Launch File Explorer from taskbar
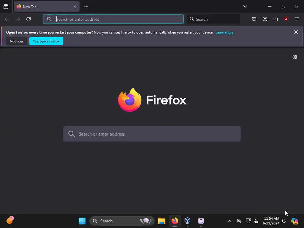Screen dimensions: 304x228 [x=162, y=221]
